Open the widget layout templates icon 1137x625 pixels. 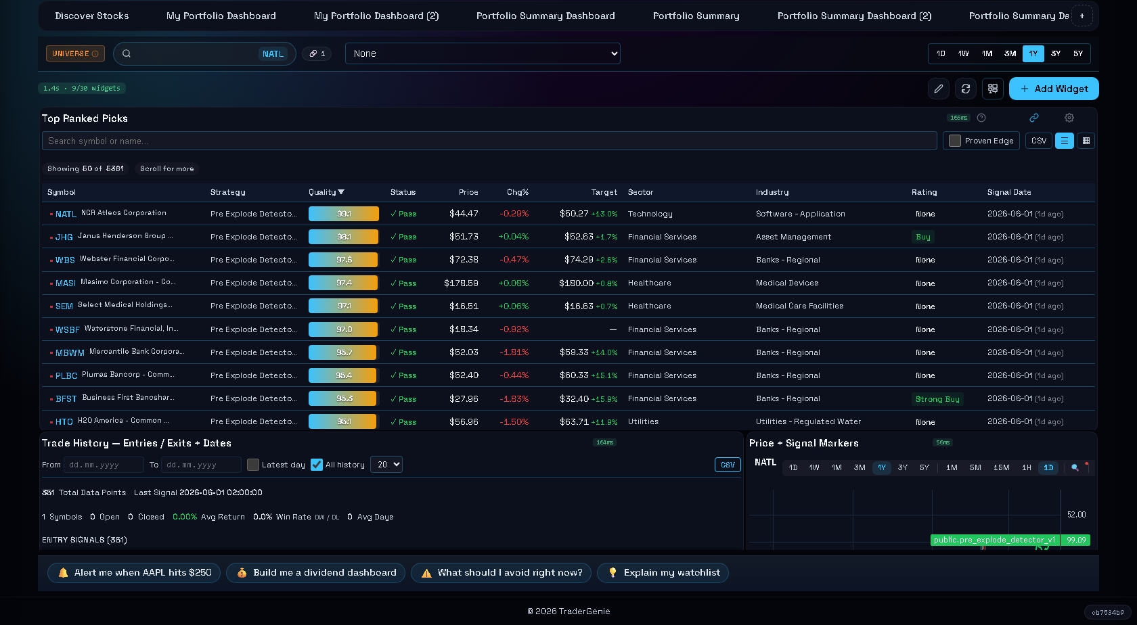pyautogui.click(x=993, y=89)
